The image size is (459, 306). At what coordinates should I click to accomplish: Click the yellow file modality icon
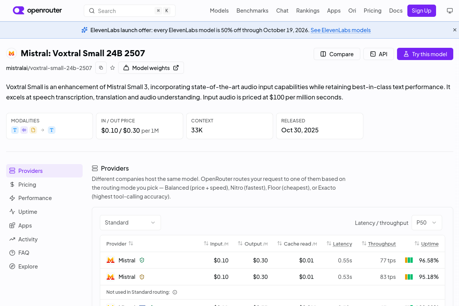33,130
